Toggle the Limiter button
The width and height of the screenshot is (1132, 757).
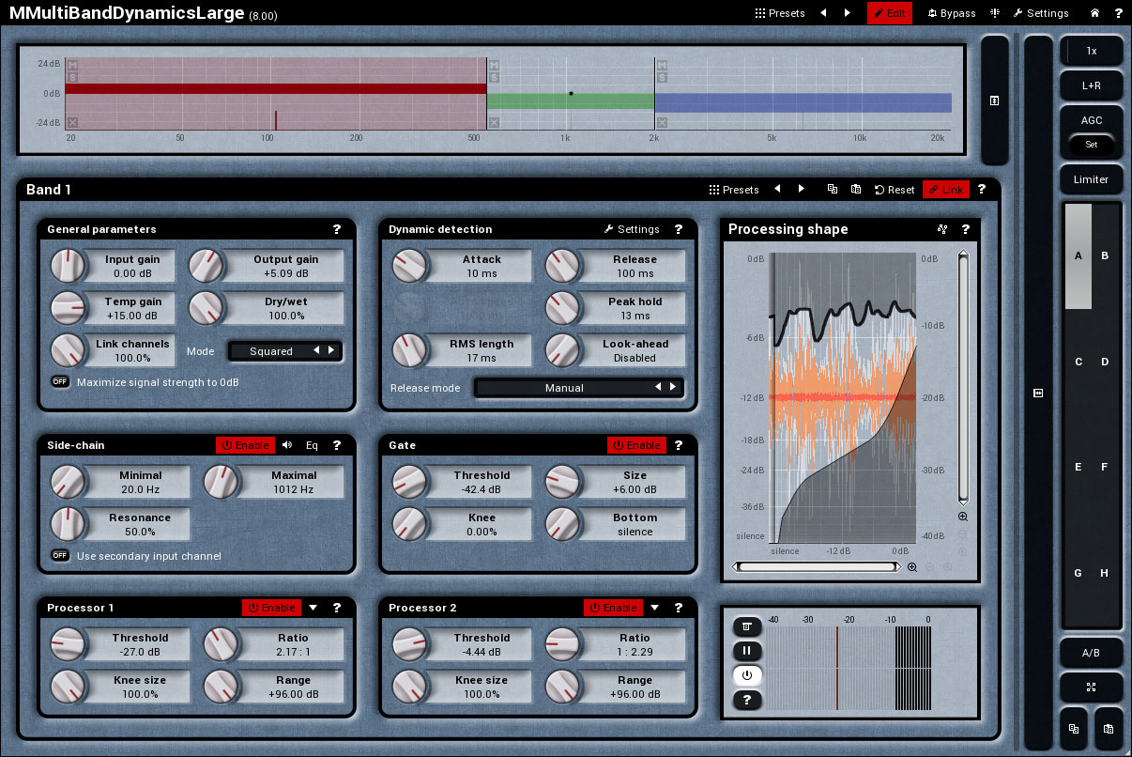click(1091, 179)
